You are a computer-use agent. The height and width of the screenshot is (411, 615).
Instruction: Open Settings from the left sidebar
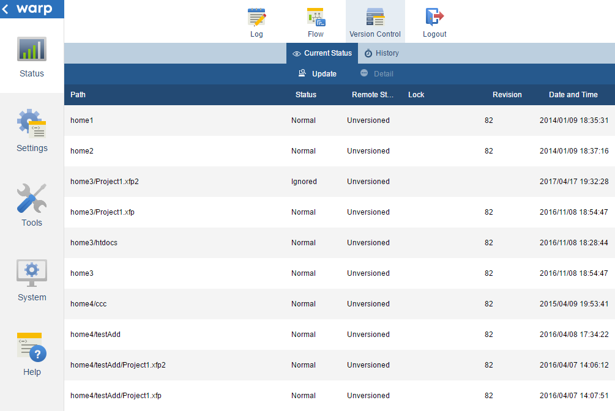point(31,131)
